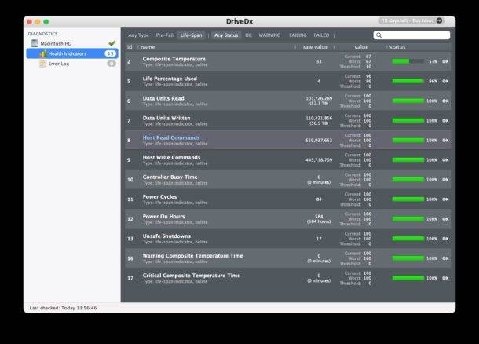Screen dimensions: 479x344
Task: Select Controller Busy Time row name
Action: click(x=170, y=177)
